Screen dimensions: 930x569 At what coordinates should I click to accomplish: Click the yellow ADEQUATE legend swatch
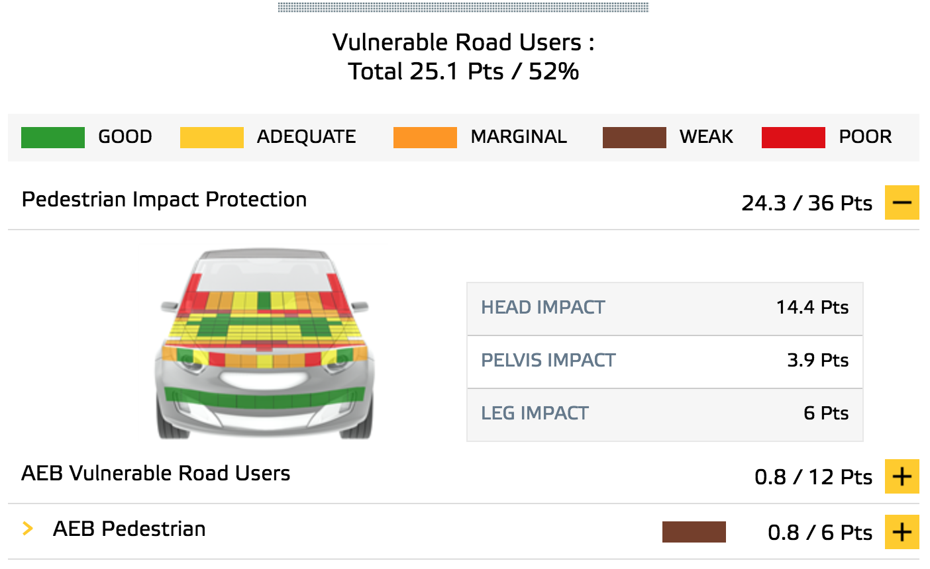(x=212, y=137)
